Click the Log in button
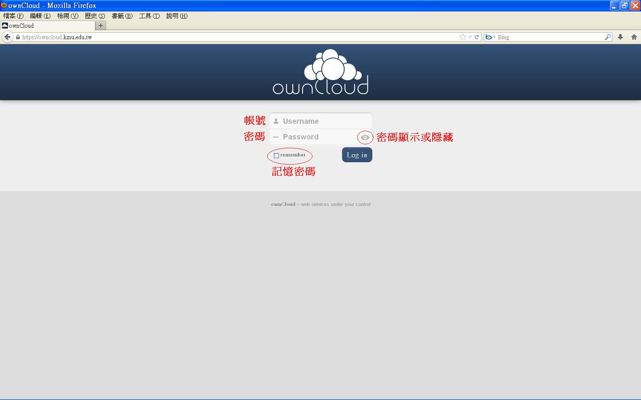641x400 pixels. (x=357, y=155)
